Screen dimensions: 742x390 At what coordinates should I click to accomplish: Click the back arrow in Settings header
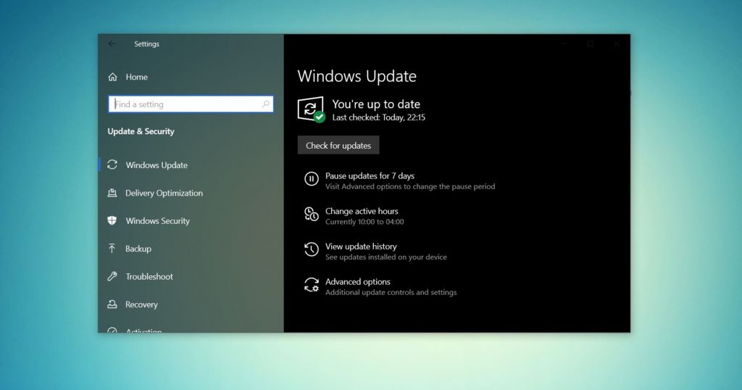[x=112, y=44]
